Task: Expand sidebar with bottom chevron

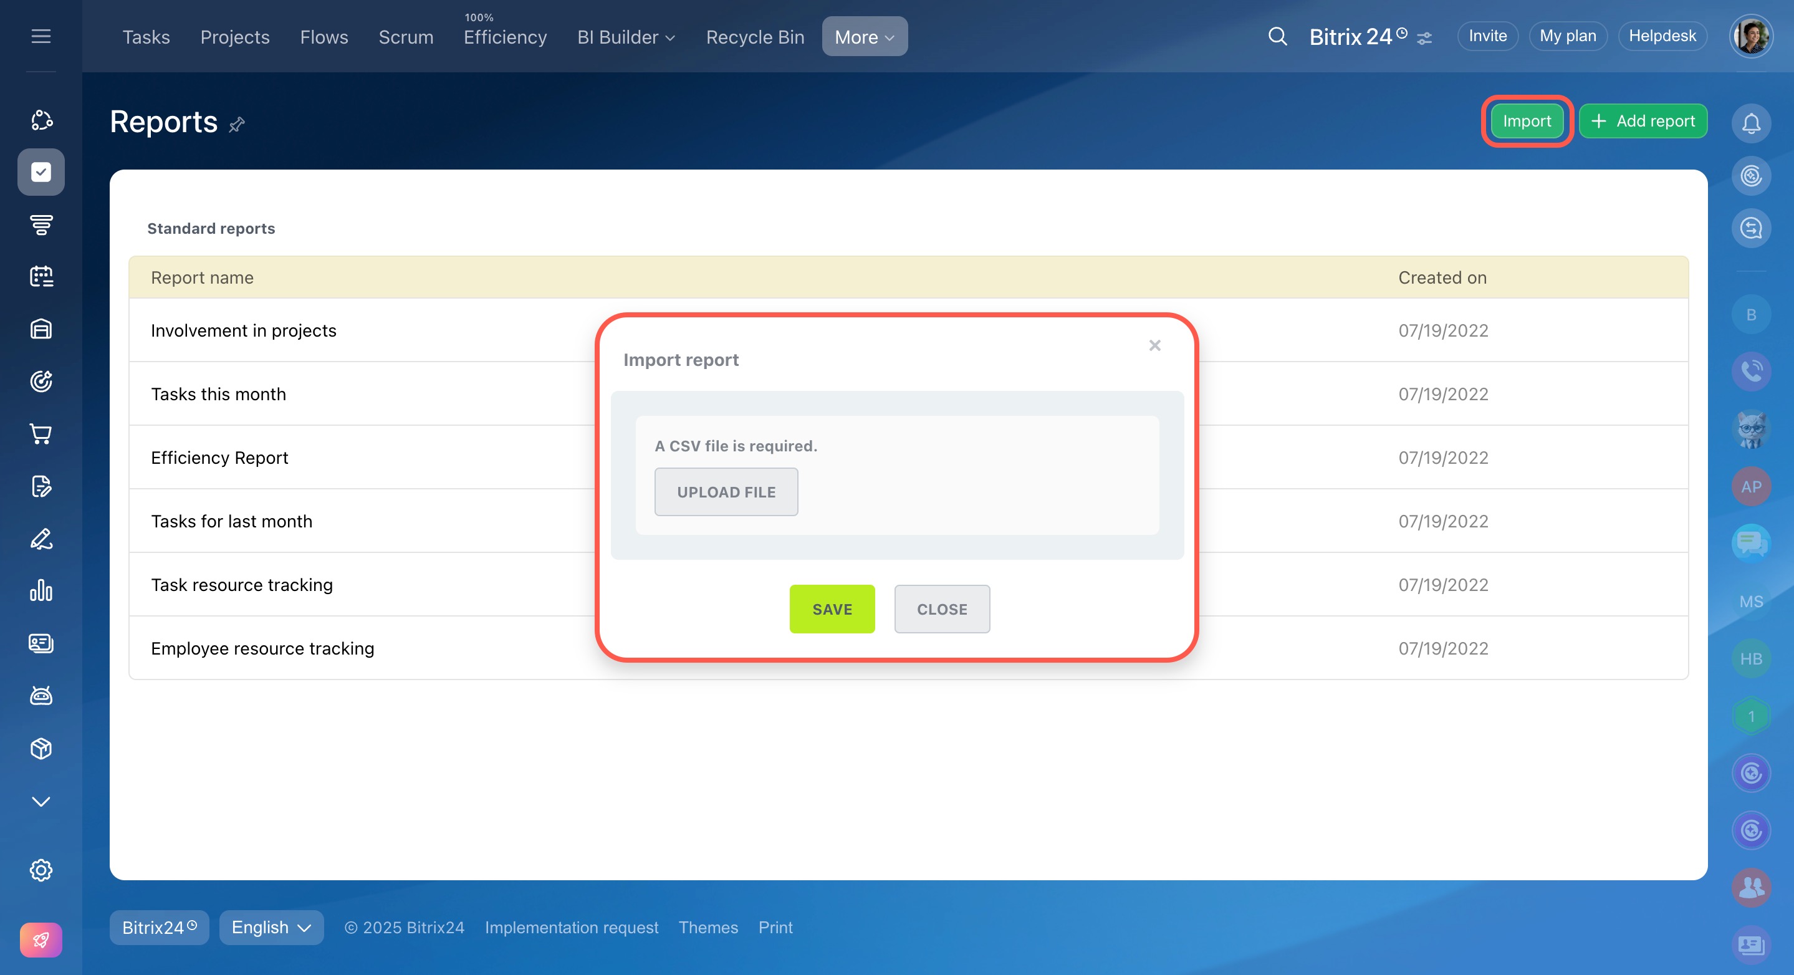Action: coord(41,802)
